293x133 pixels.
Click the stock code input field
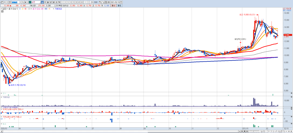click(15, 2)
